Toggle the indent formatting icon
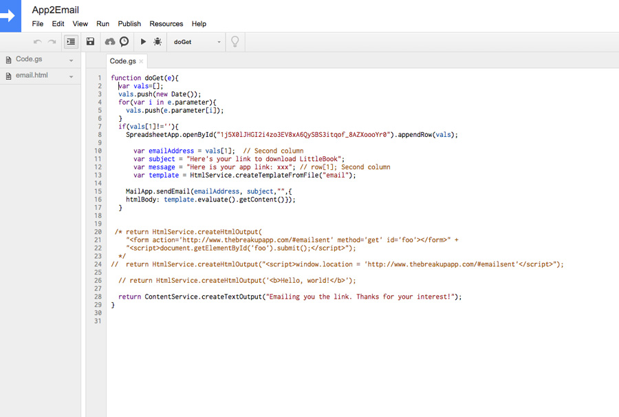Image resolution: width=619 pixels, height=417 pixels. (x=71, y=41)
